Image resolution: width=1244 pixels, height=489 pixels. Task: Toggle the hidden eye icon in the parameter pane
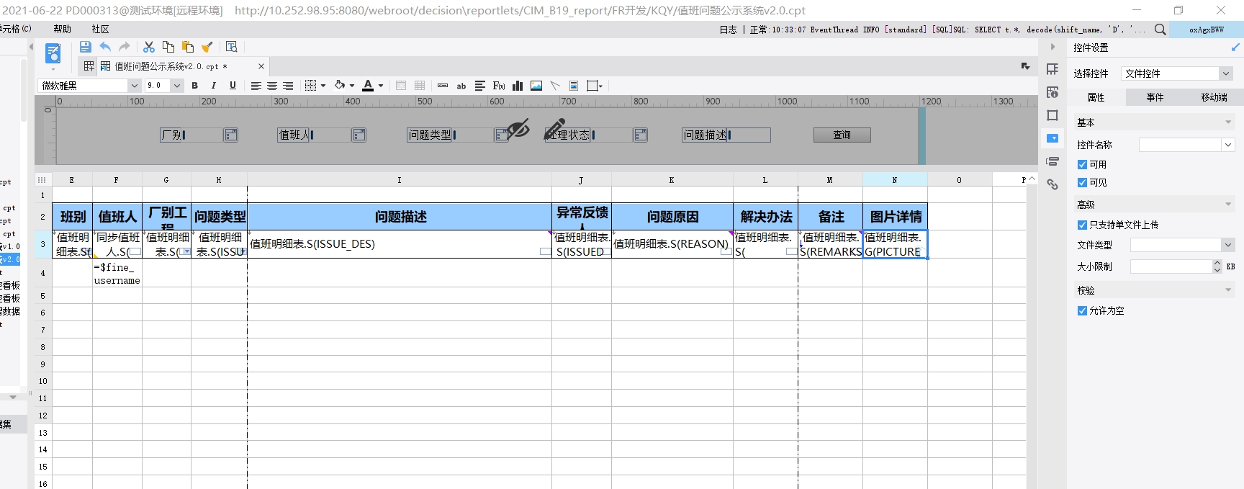pos(518,130)
